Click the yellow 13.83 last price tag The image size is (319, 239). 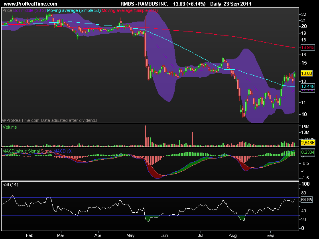click(x=306, y=73)
